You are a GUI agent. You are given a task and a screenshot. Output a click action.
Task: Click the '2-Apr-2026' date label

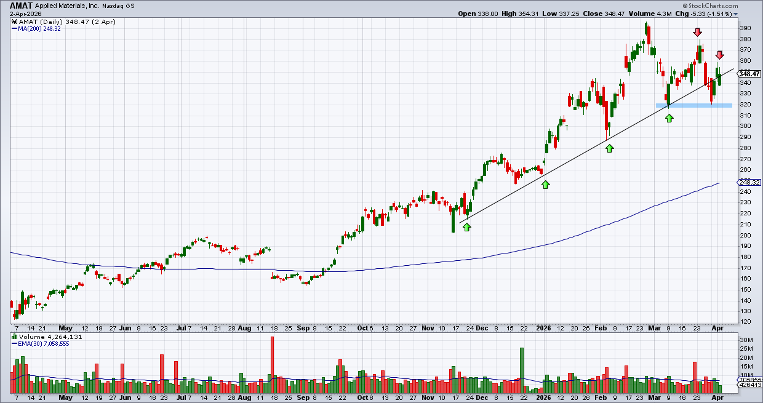25,14
